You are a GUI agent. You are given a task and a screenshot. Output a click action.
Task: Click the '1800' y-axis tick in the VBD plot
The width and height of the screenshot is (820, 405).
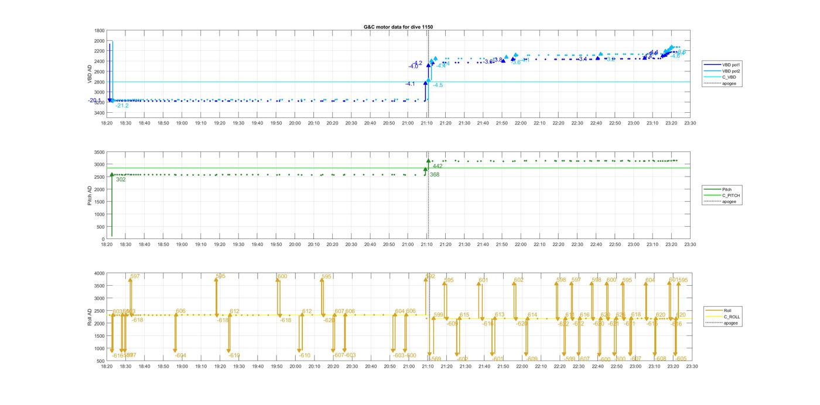click(x=99, y=31)
